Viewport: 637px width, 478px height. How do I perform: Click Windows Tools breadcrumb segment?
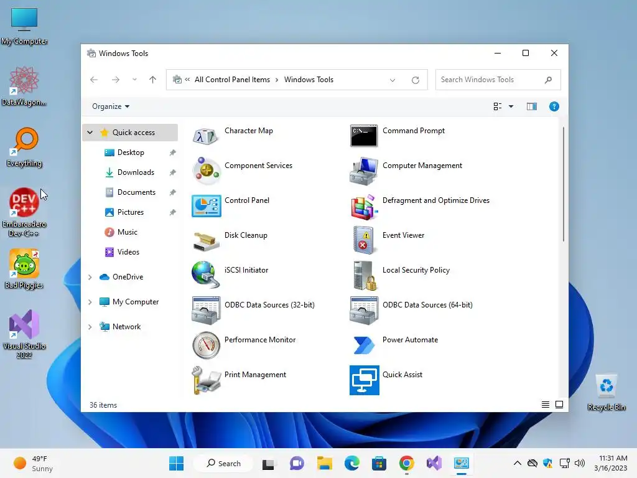tap(309, 80)
